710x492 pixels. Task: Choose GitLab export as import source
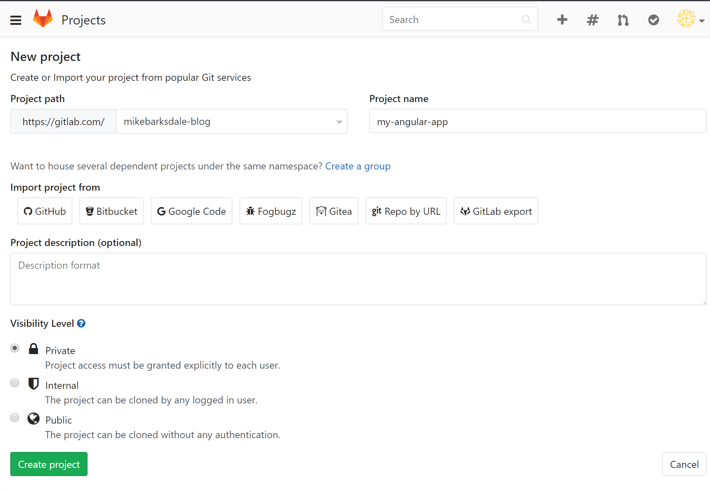pos(496,211)
